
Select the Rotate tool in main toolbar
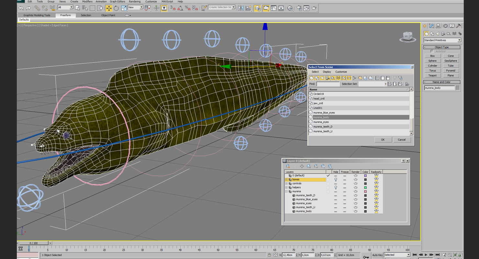click(x=116, y=8)
